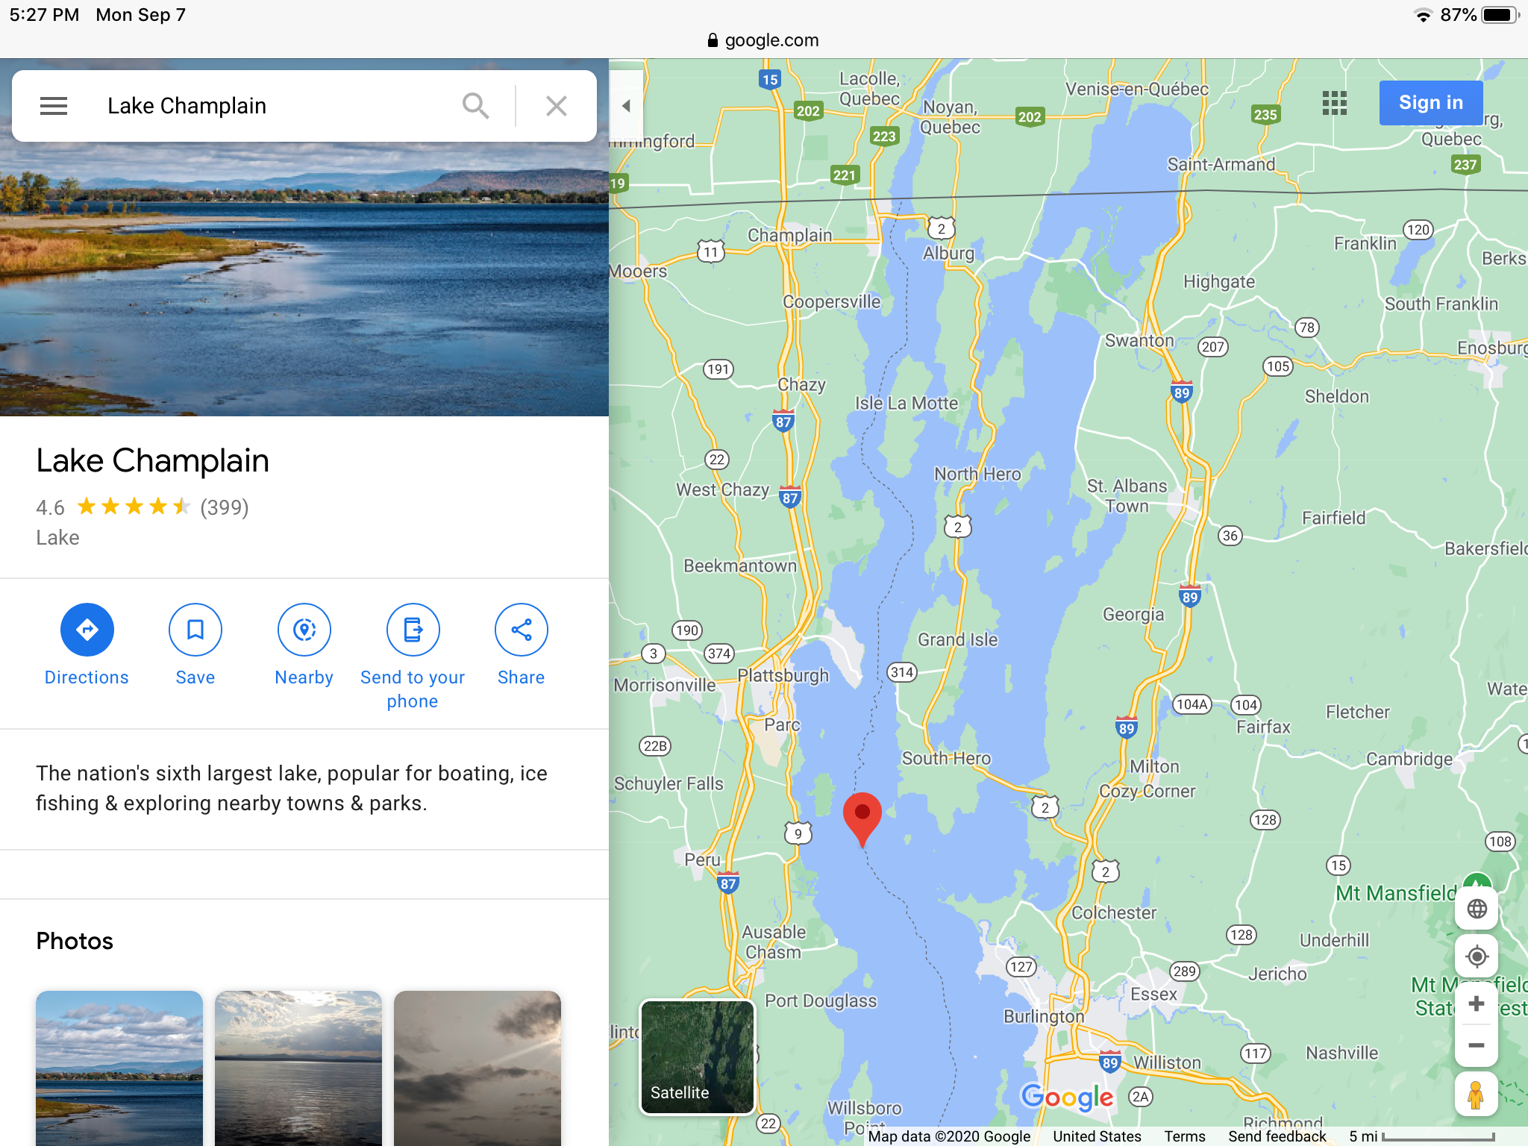Zoom in on the map
This screenshot has height=1146, width=1528.
[1477, 1003]
